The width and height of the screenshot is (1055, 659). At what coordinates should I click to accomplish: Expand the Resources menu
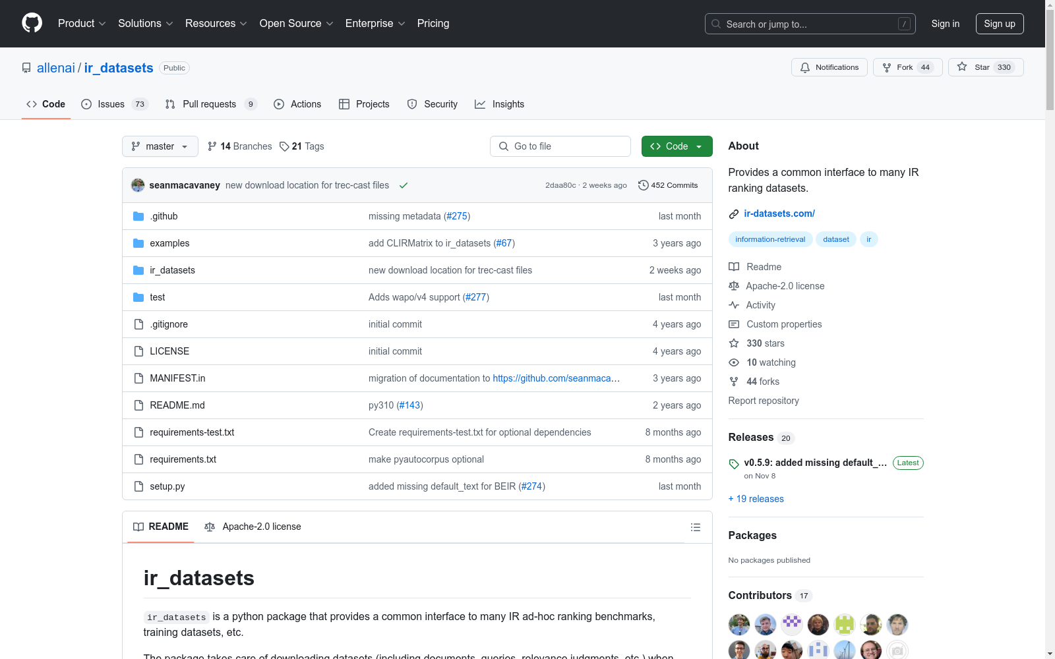point(216,24)
